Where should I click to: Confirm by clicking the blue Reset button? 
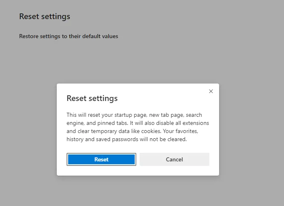click(101, 159)
